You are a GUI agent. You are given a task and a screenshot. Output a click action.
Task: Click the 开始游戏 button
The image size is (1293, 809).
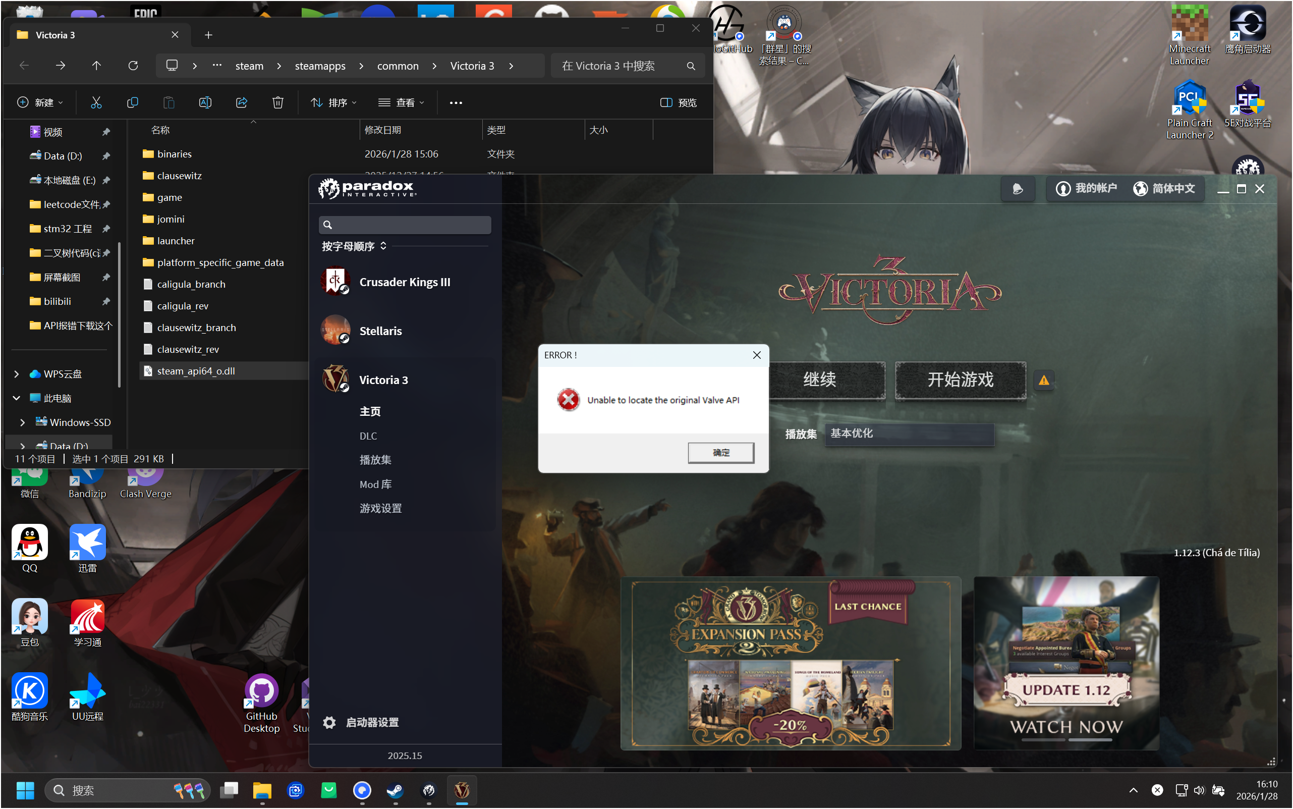(x=960, y=381)
